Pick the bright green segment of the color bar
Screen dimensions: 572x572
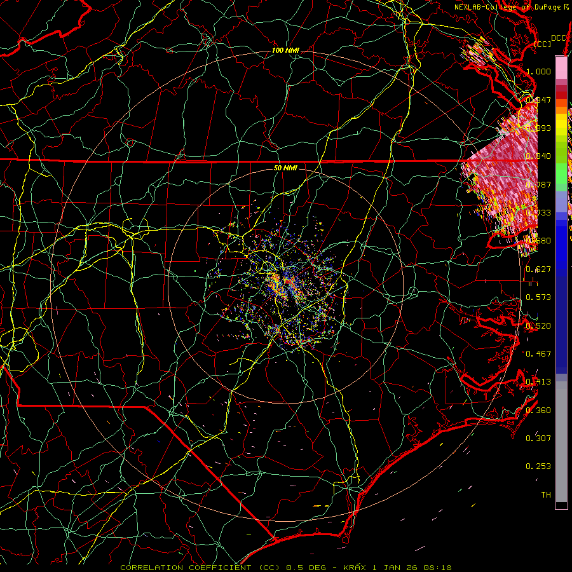point(561,174)
